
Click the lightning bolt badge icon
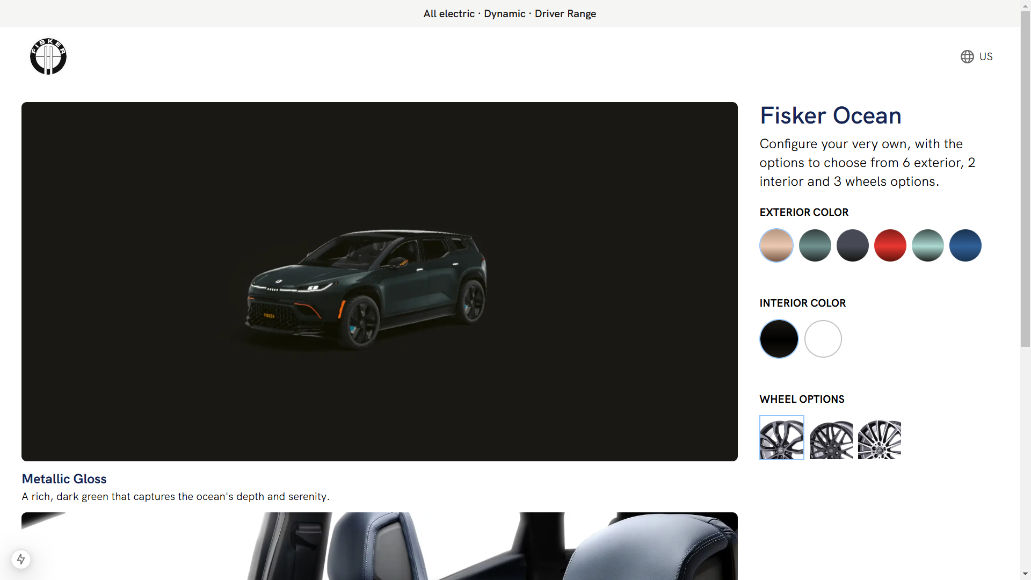click(x=21, y=559)
